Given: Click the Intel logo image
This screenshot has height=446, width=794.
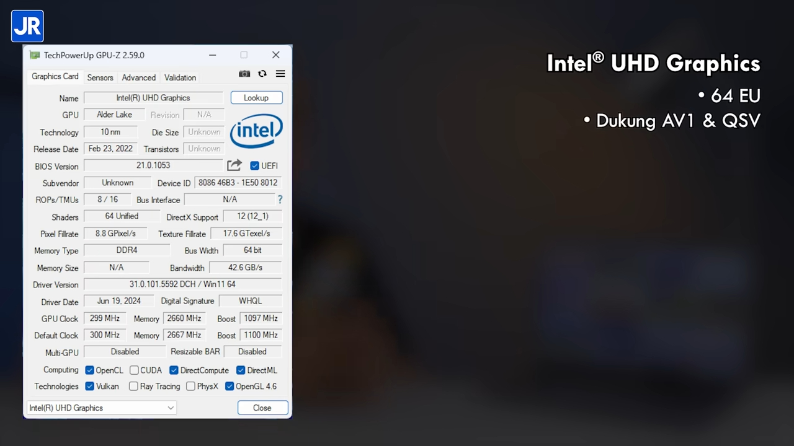Looking at the screenshot, I should coord(256,131).
